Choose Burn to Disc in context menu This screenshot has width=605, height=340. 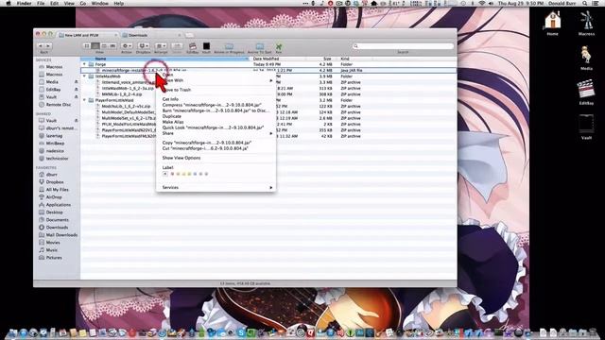point(216,110)
